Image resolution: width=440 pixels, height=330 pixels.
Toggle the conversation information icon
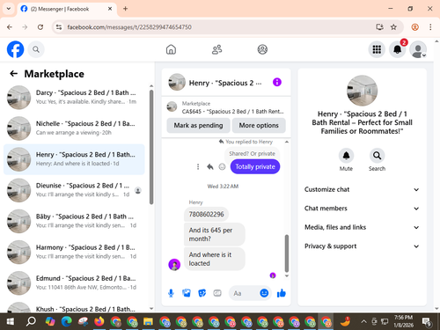pyautogui.click(x=277, y=82)
